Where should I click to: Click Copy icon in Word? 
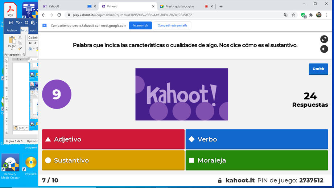20,43
